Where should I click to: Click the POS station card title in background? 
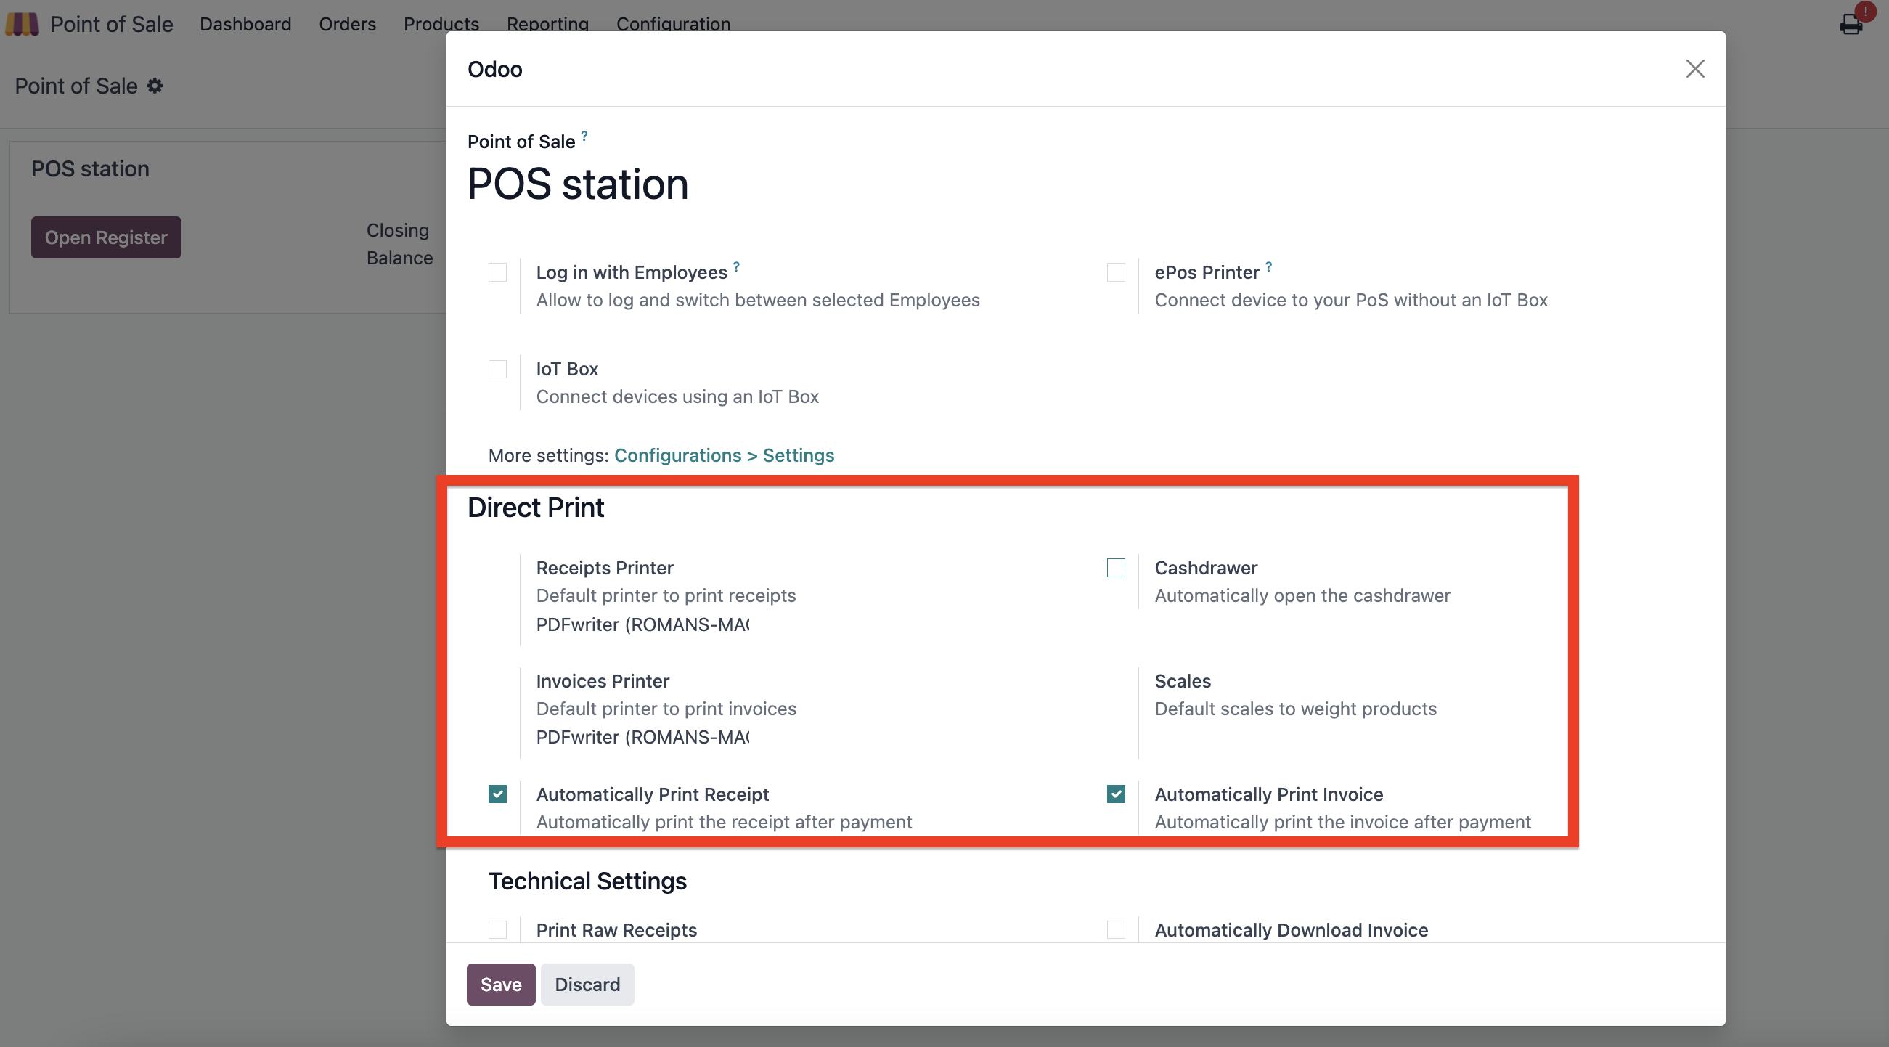pos(90,168)
